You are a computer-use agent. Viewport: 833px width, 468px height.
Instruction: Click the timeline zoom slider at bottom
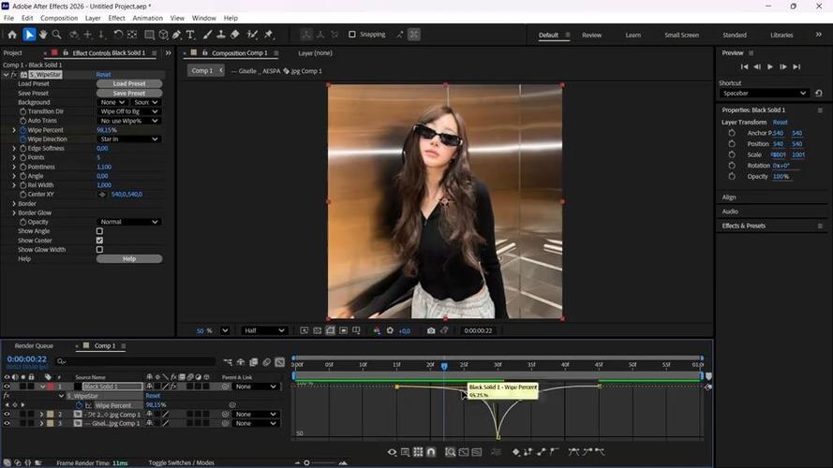point(320,462)
